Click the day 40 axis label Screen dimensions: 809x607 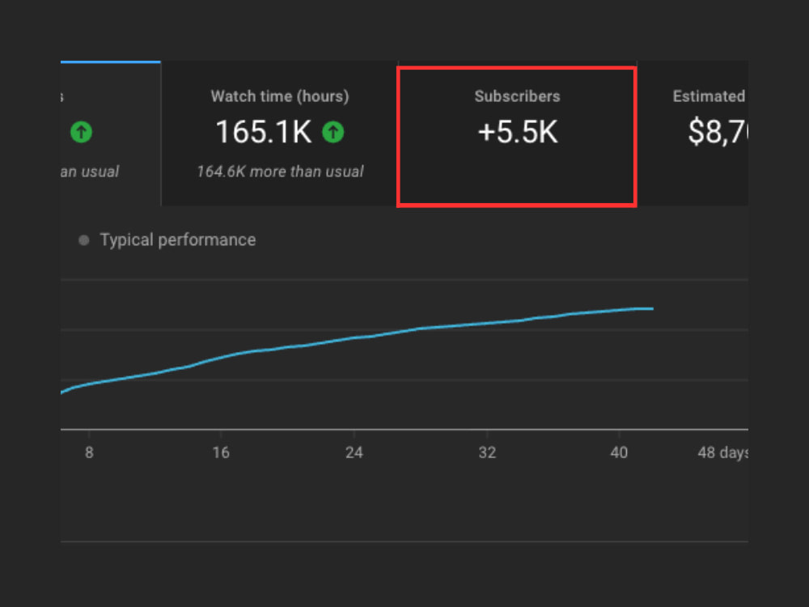click(x=619, y=452)
